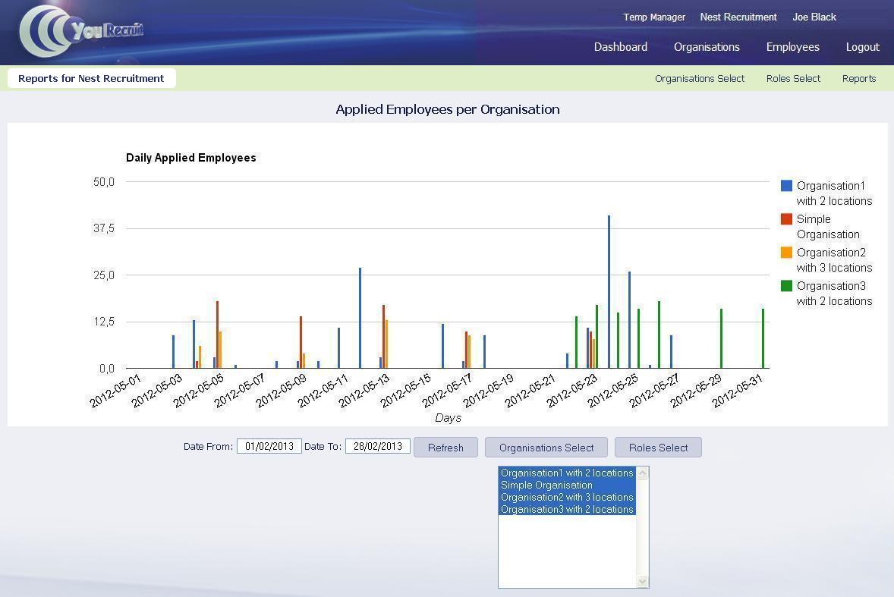Open the Roles Select link in sub-navigation

pos(793,79)
